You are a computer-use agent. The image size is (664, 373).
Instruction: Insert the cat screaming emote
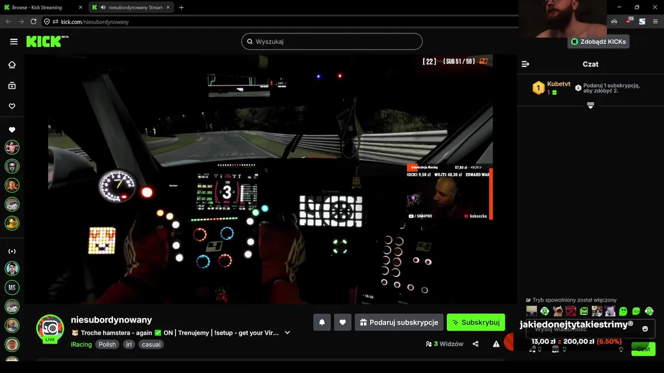(558, 311)
